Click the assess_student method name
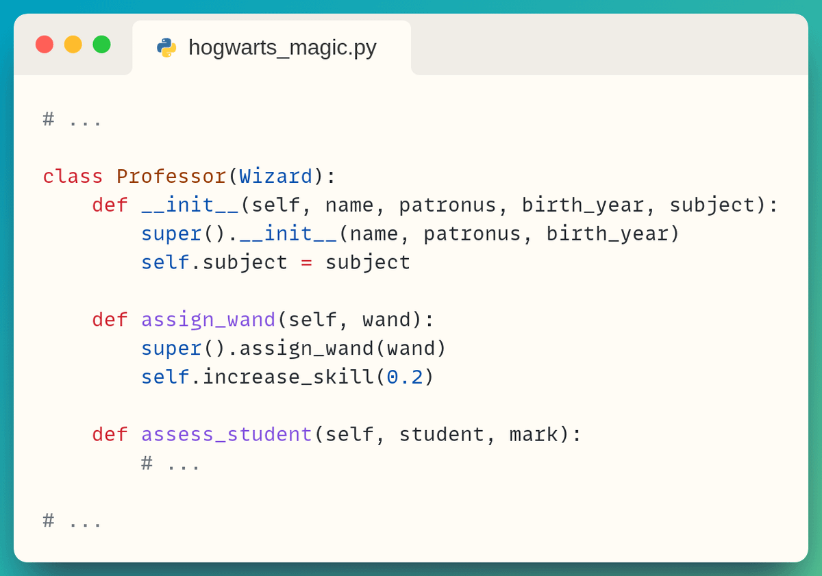 (x=227, y=434)
